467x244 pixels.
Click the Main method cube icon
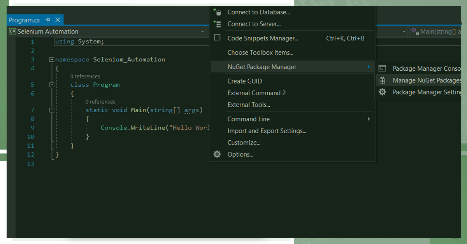pyautogui.click(x=415, y=31)
